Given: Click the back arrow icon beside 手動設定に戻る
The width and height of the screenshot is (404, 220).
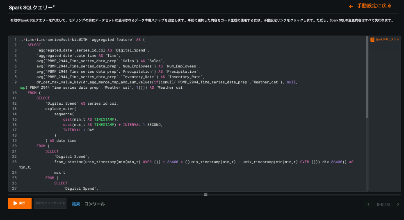Looking at the screenshot, I should (x=351, y=7).
